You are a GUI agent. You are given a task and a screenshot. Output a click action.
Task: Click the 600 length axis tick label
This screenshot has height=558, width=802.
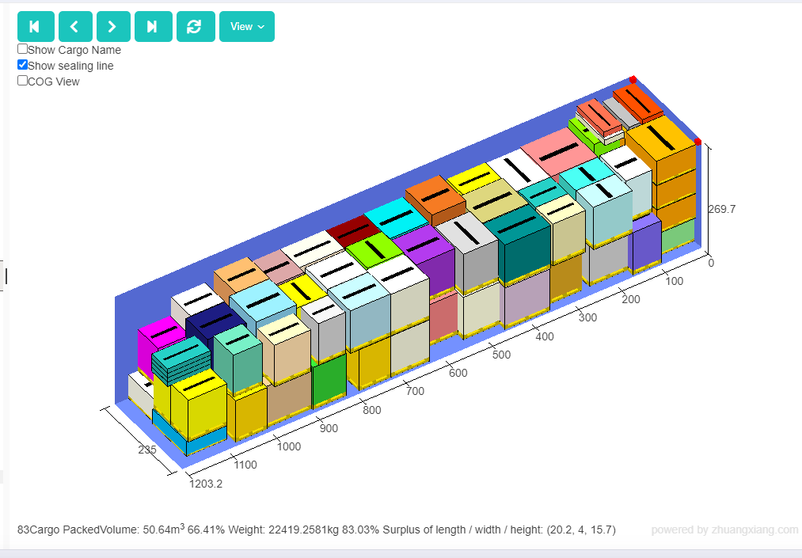click(458, 374)
